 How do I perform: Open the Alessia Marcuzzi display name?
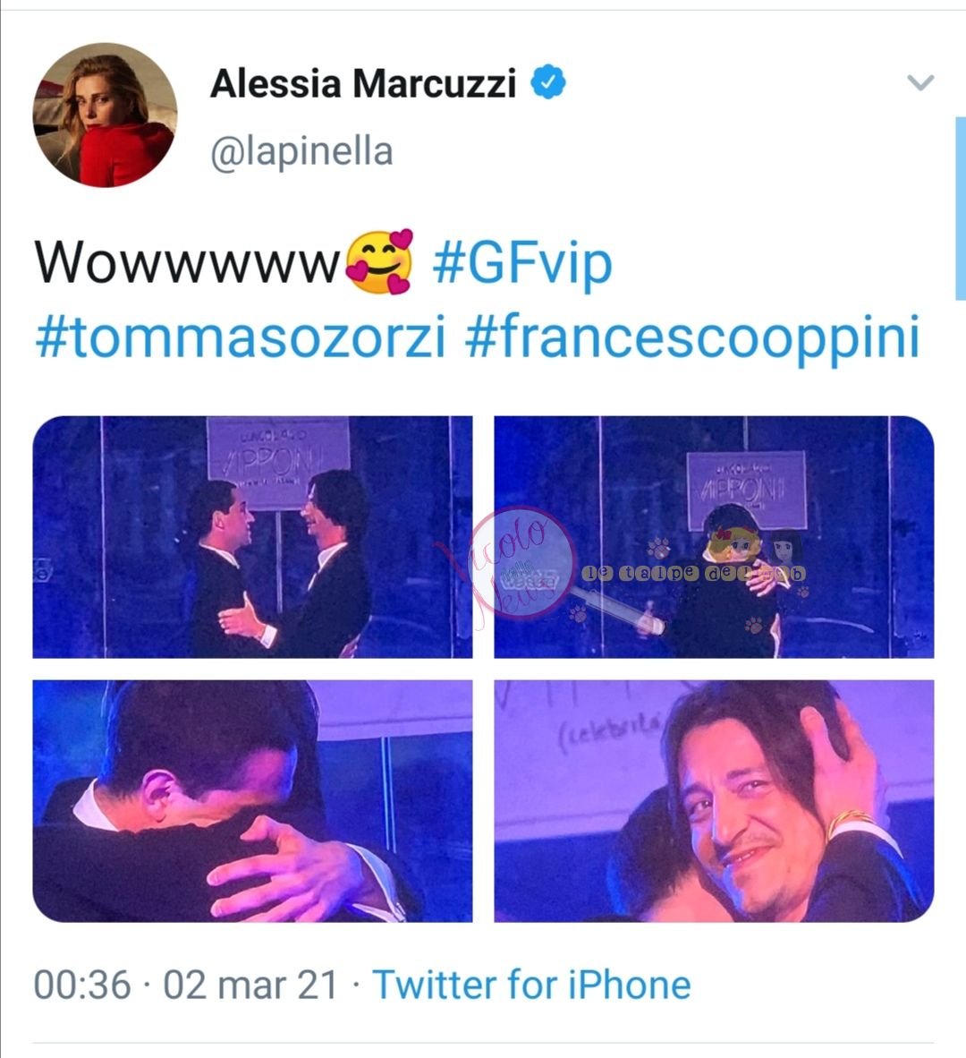pos(363,83)
